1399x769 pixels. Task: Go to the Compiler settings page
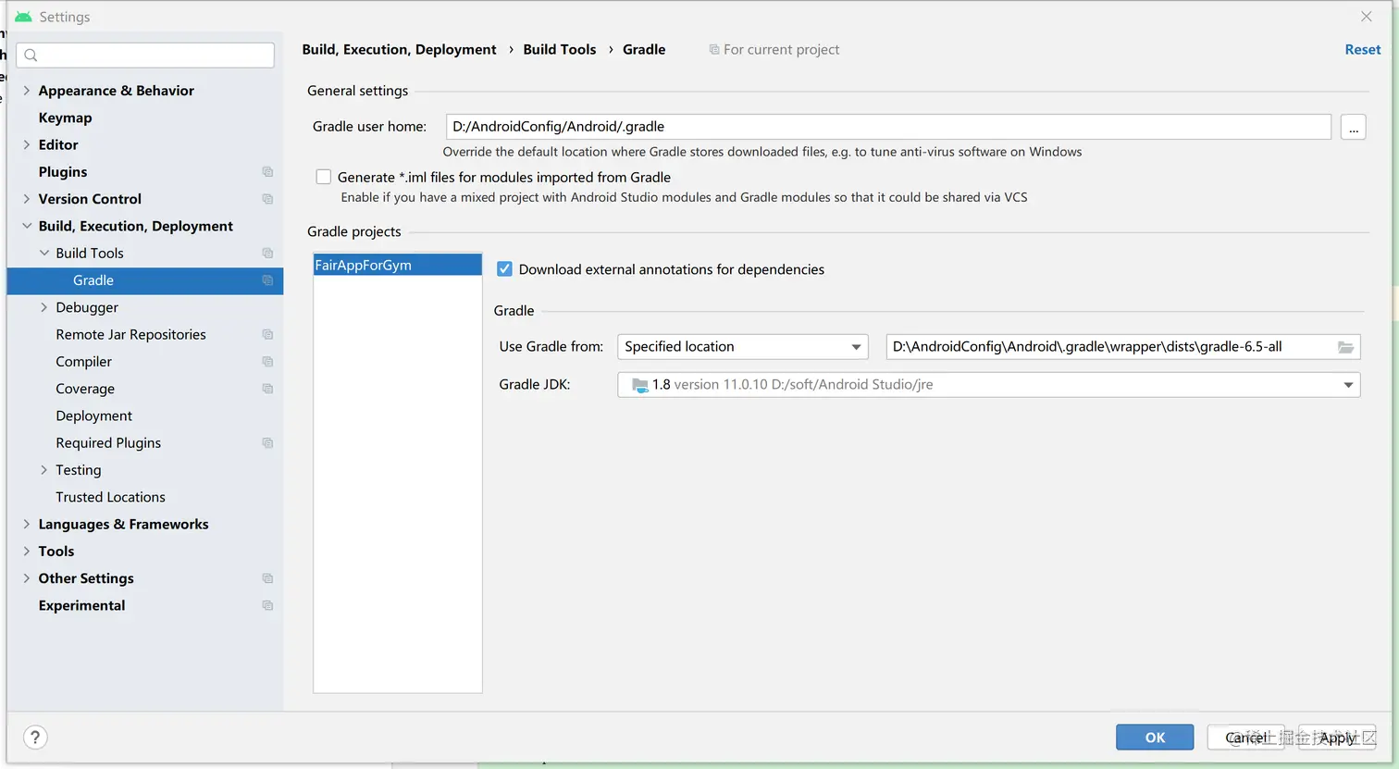(x=83, y=362)
